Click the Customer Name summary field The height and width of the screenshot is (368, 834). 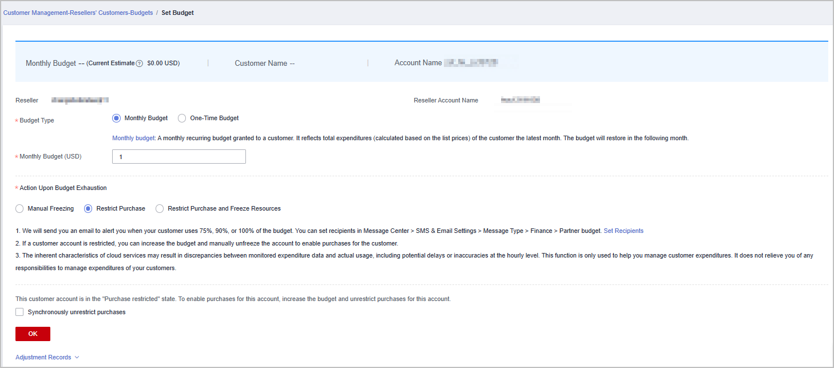click(264, 64)
